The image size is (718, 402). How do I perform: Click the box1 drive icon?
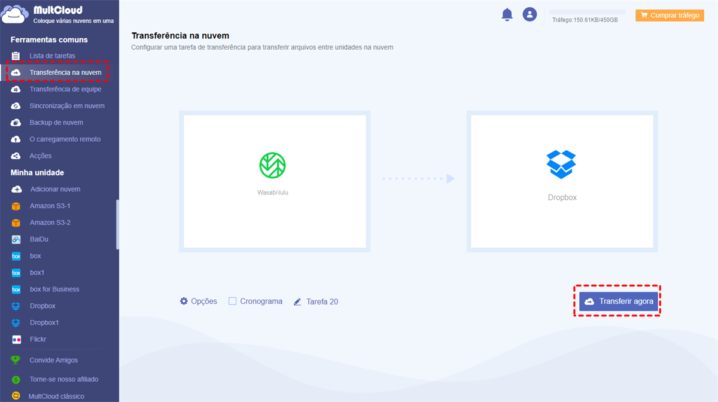pos(16,273)
